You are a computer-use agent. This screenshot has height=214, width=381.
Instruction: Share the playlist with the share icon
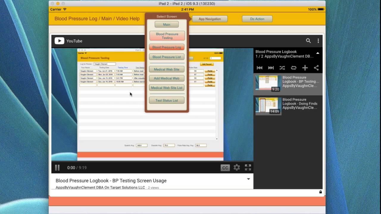[x=316, y=68]
